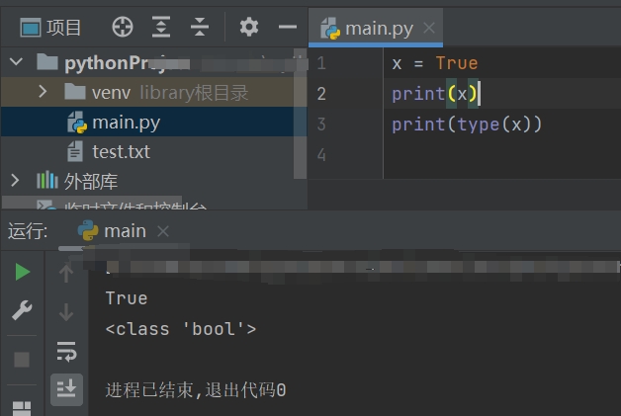This screenshot has width=621, height=416.
Task: Hide the project tool window
Action: click(288, 28)
